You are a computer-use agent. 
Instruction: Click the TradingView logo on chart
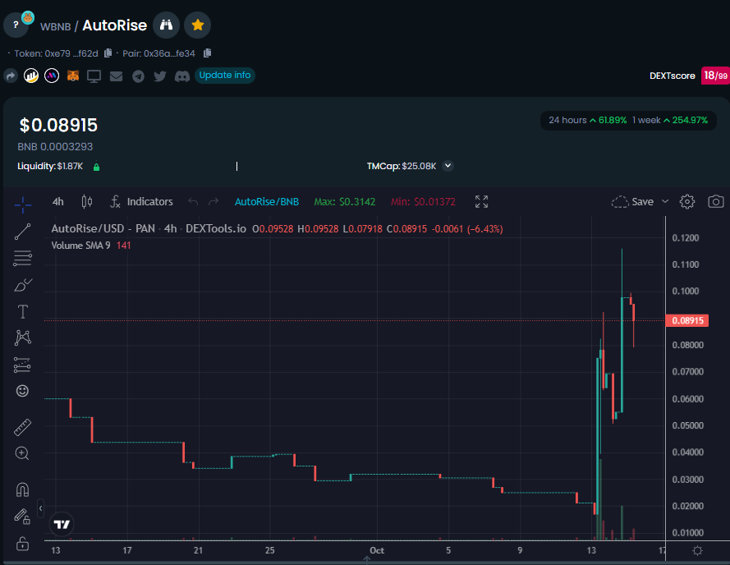pos(62,525)
